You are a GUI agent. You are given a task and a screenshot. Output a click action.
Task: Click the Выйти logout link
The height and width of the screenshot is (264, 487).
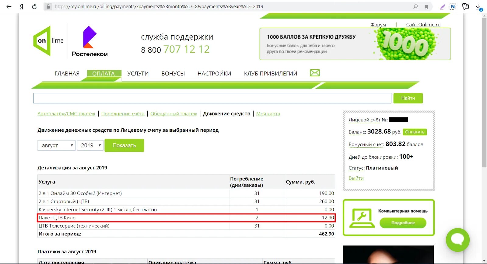[356, 178]
